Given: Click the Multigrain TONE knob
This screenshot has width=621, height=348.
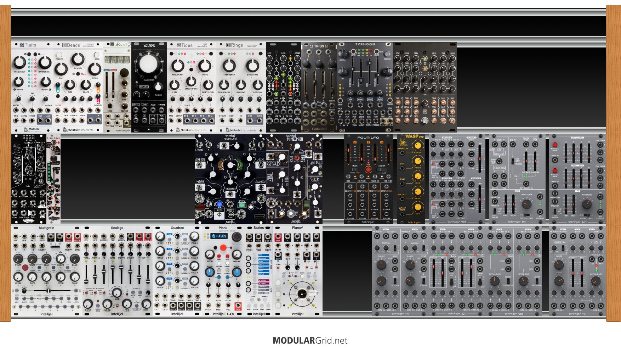Looking at the screenshot, I should pos(75,277).
